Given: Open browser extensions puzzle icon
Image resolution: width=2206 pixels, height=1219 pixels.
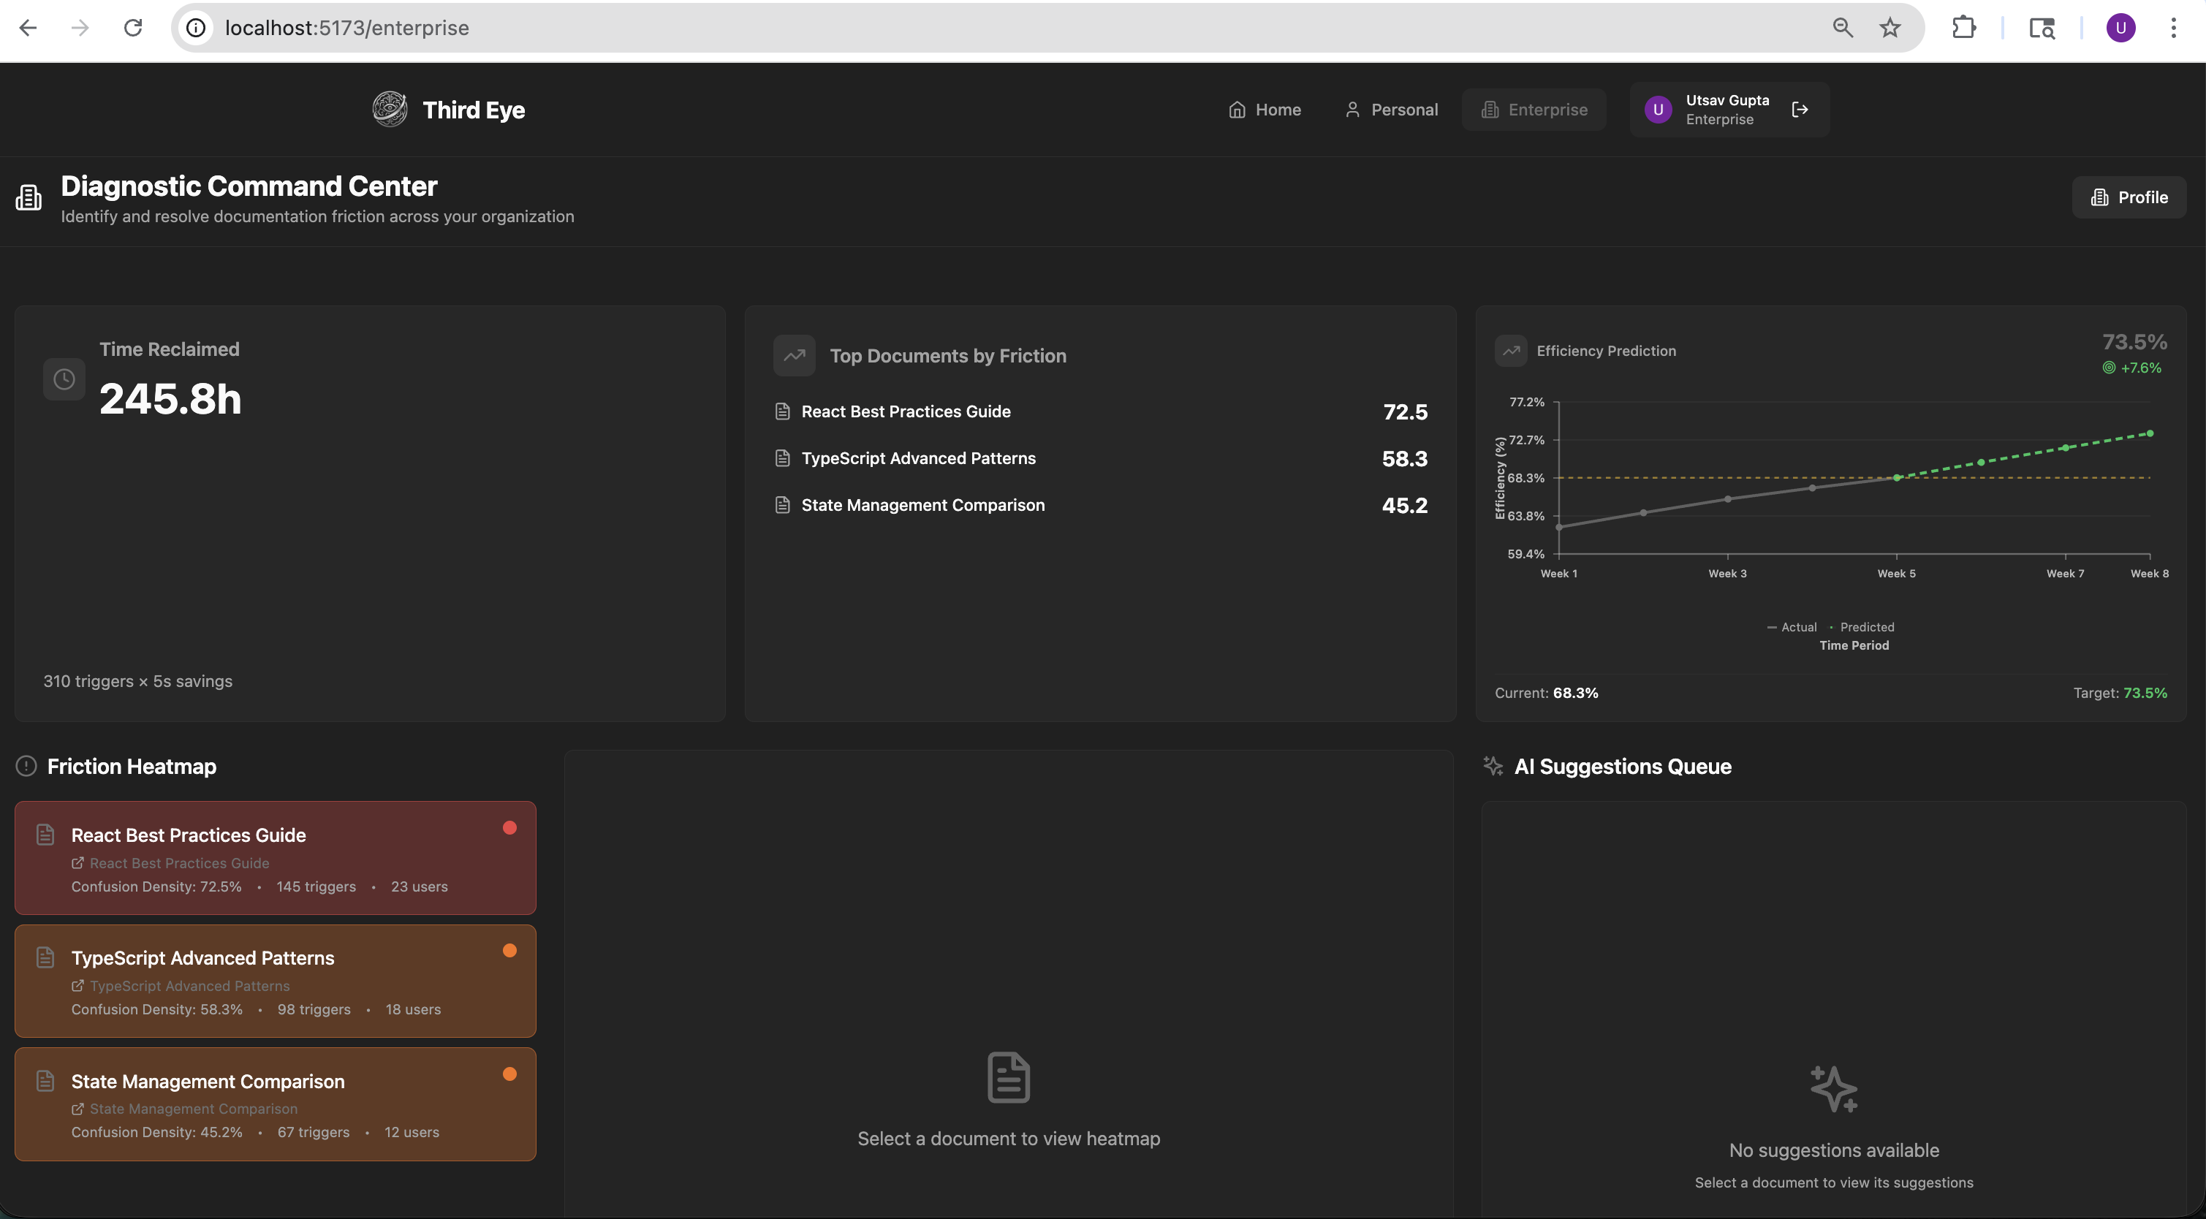Looking at the screenshot, I should click(x=1963, y=29).
